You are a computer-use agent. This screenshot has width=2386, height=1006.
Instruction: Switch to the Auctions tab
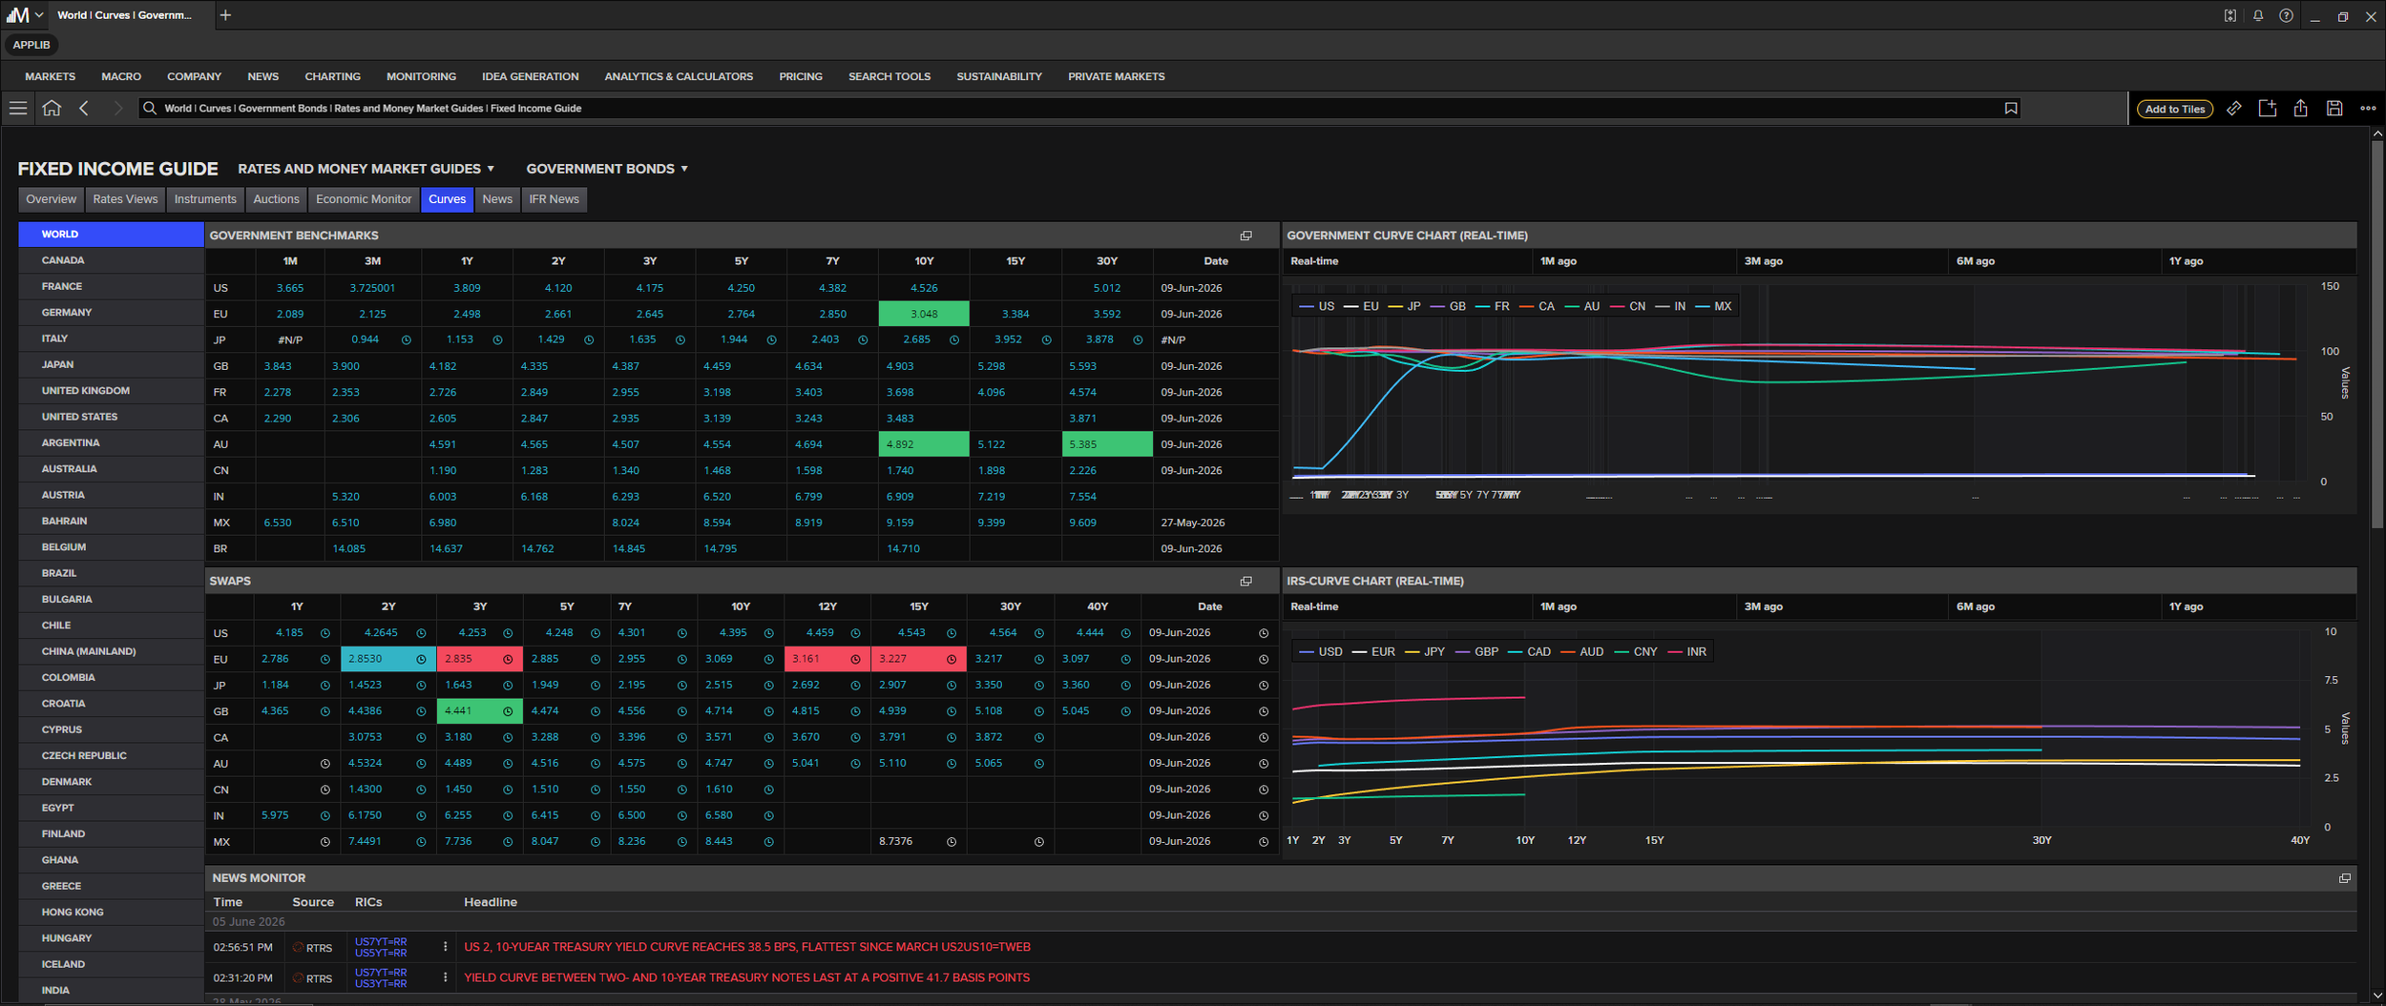[276, 199]
